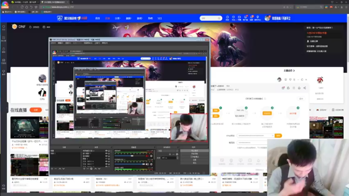Viewport: 349px width, 196px height.
Task: Open gear settings for first mixer track
Action: click(151, 156)
